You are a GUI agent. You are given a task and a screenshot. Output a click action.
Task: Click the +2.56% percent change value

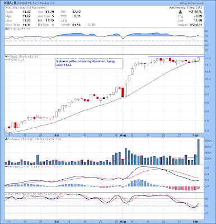point(195,12)
